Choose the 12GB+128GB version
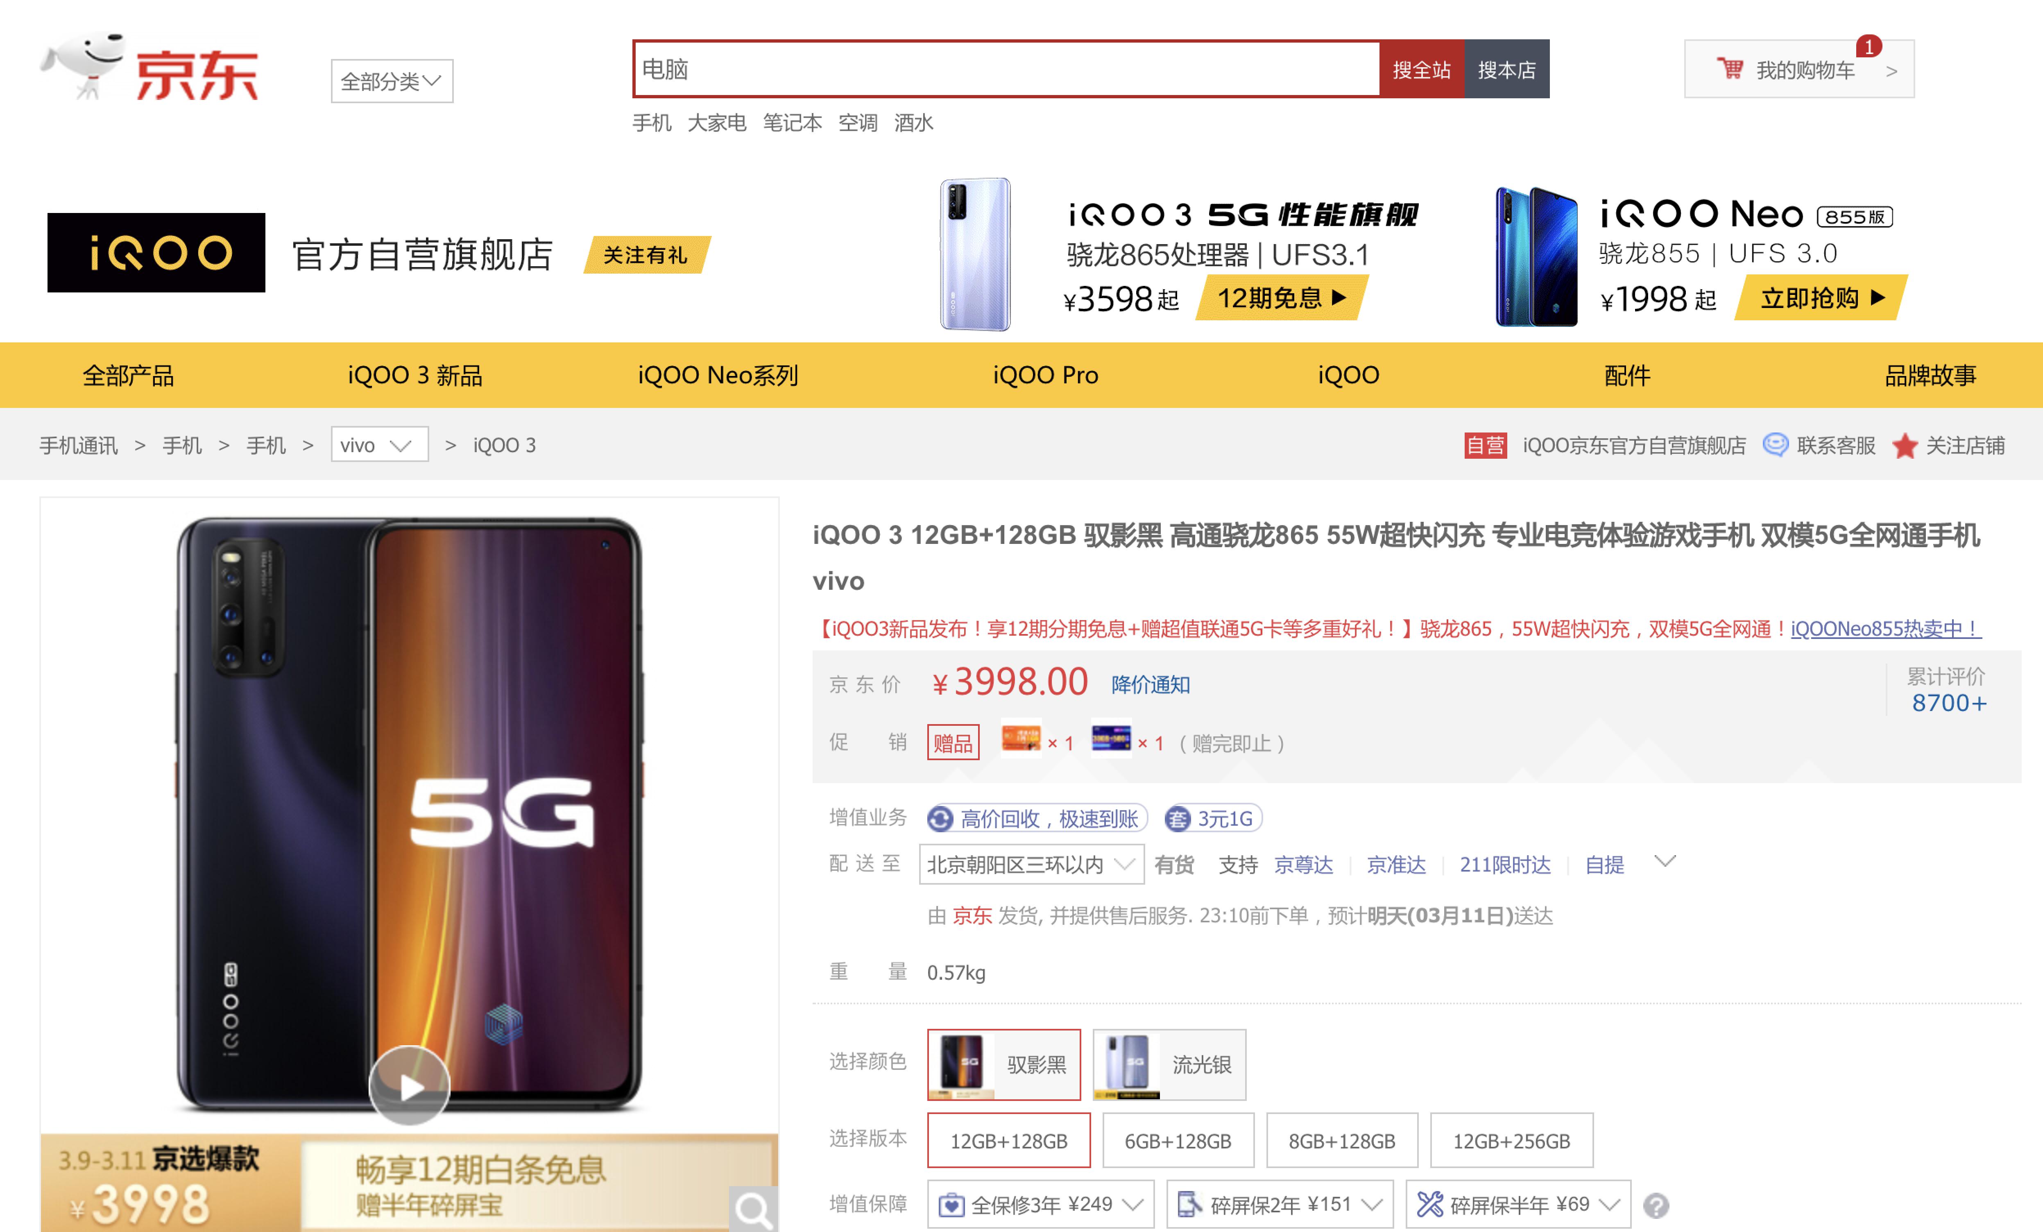This screenshot has height=1232, width=2043. click(x=1009, y=1141)
